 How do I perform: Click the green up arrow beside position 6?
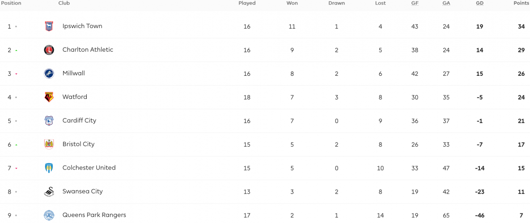(x=16, y=145)
